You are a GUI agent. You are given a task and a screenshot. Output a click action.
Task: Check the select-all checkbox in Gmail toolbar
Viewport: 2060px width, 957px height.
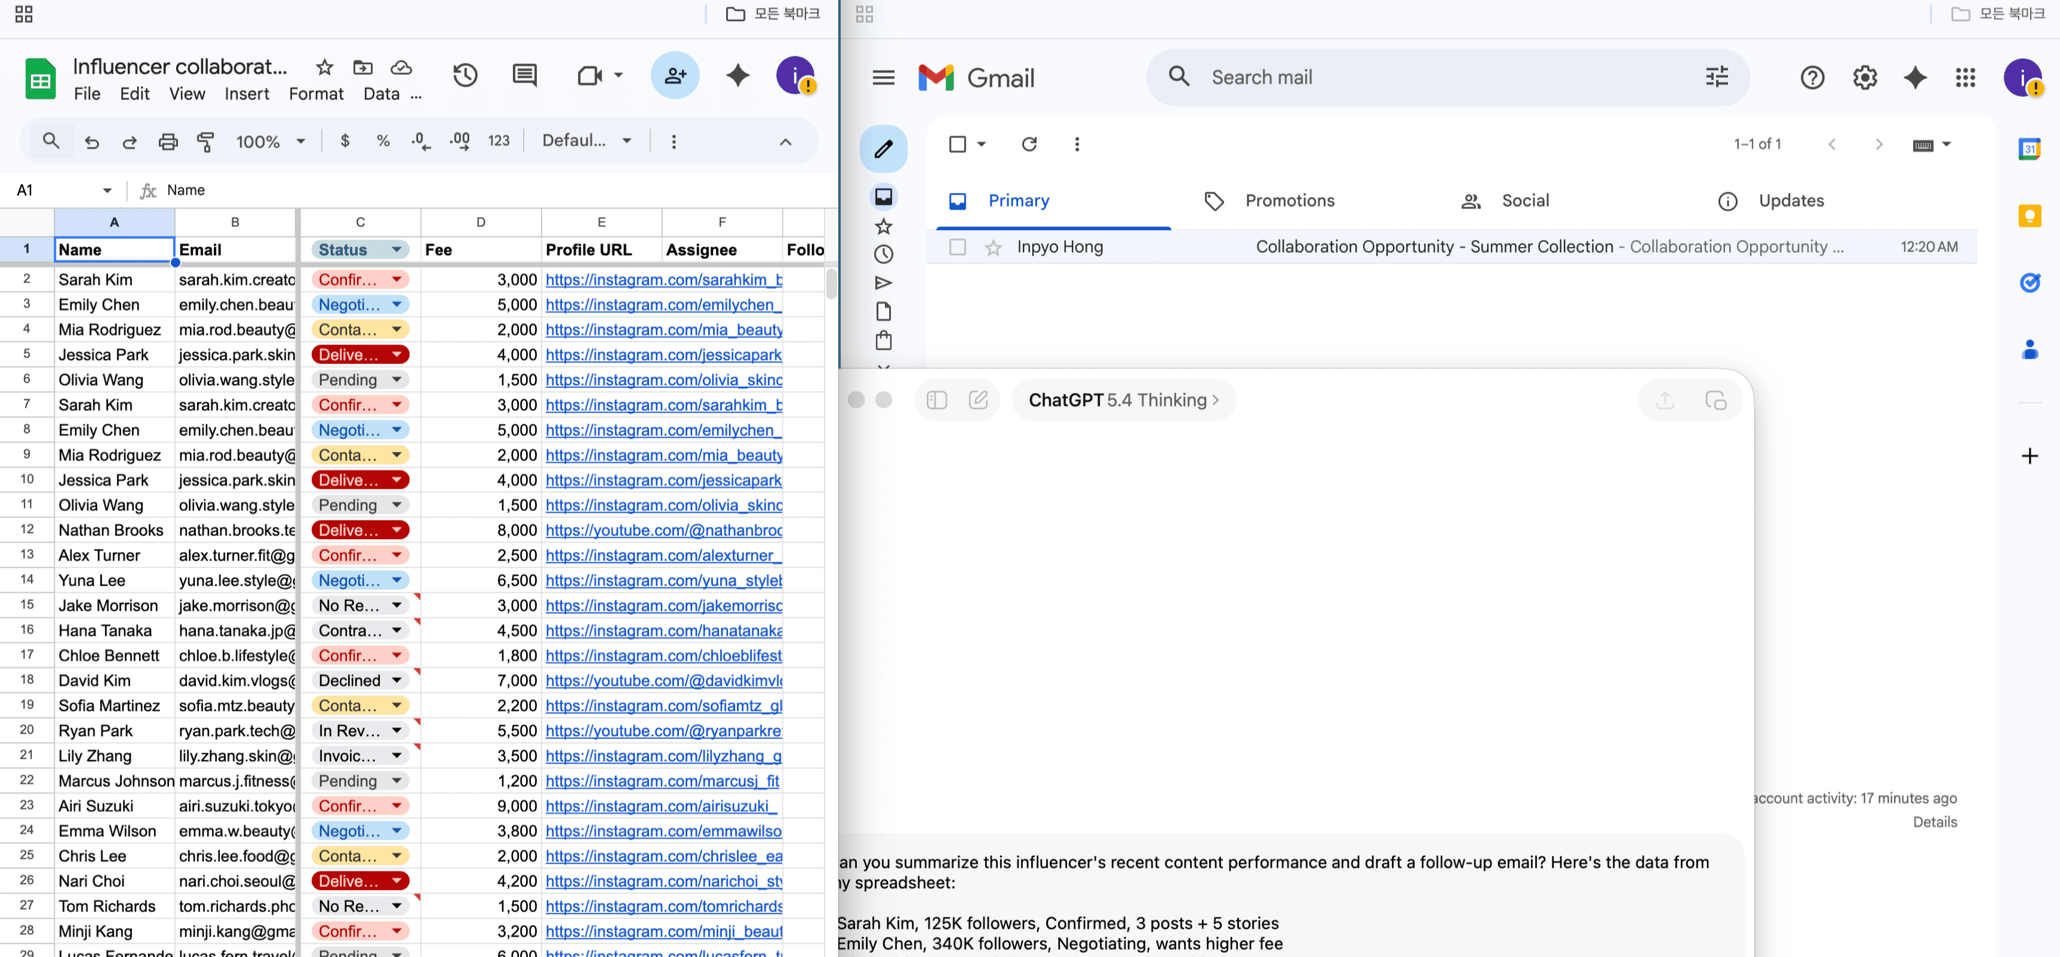click(x=957, y=144)
